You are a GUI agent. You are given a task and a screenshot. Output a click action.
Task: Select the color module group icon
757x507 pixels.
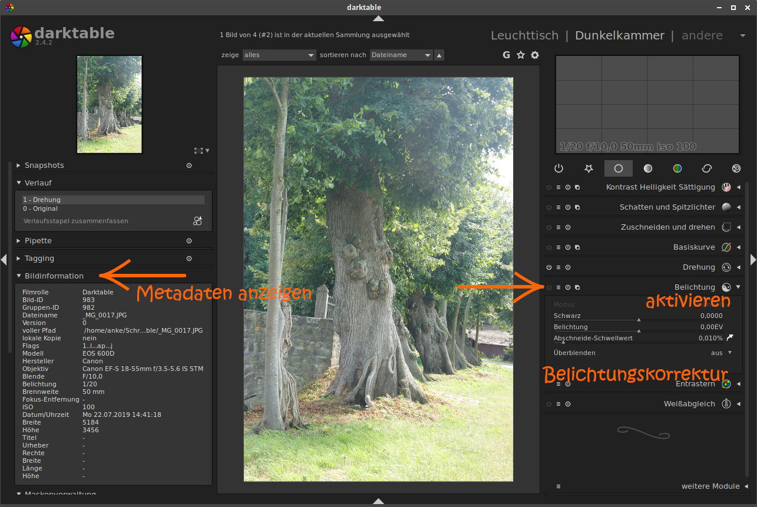(x=677, y=168)
